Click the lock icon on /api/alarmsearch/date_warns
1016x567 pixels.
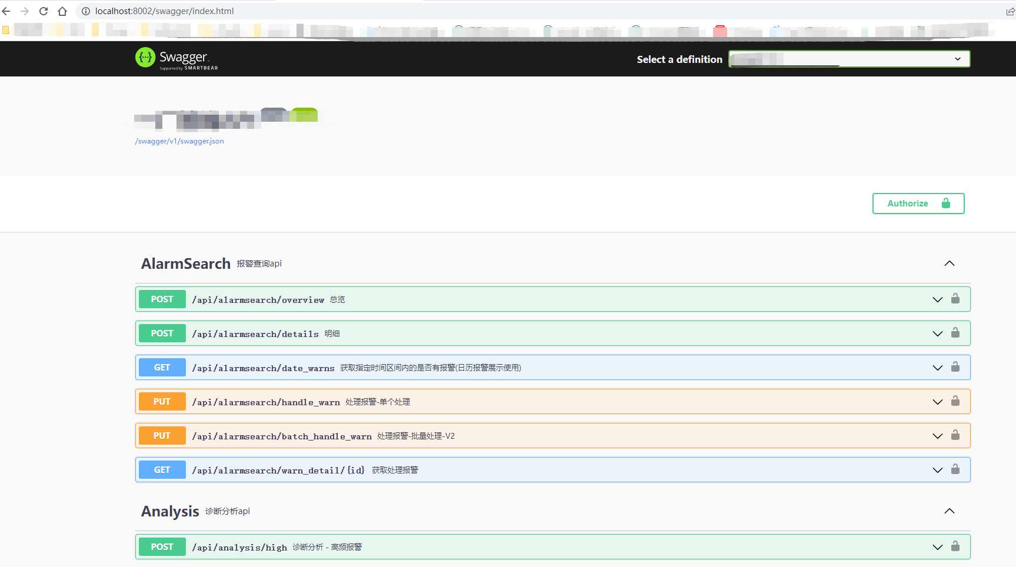point(955,367)
